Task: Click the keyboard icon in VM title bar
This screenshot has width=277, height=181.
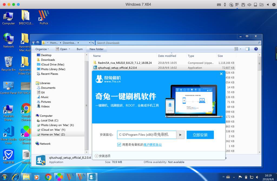Action: tap(219, 5)
